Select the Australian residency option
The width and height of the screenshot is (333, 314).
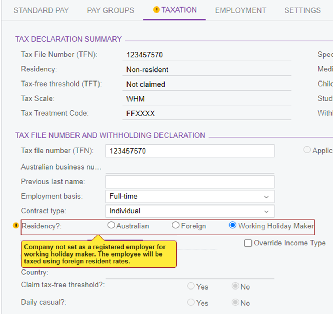(x=111, y=226)
